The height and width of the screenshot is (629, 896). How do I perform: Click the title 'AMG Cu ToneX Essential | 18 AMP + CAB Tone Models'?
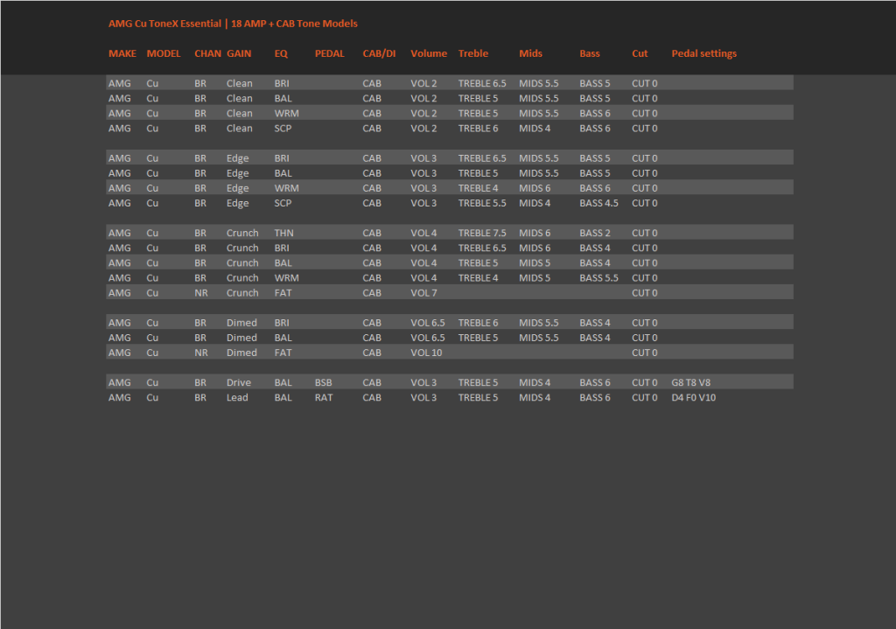tap(233, 24)
